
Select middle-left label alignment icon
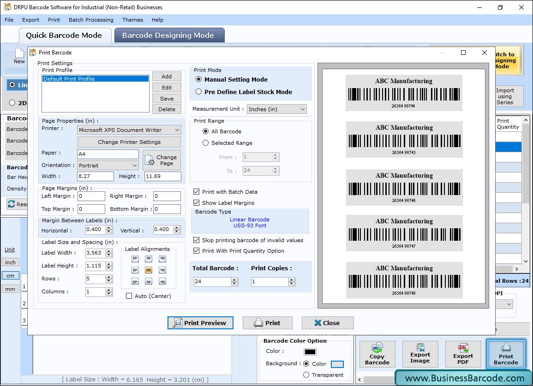point(135,270)
